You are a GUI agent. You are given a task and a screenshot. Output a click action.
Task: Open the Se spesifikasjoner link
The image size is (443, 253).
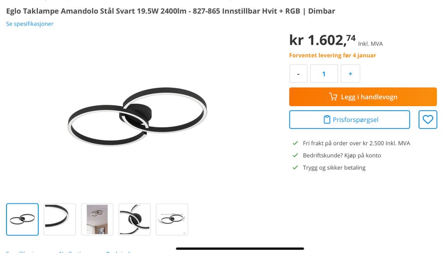[x=30, y=24]
